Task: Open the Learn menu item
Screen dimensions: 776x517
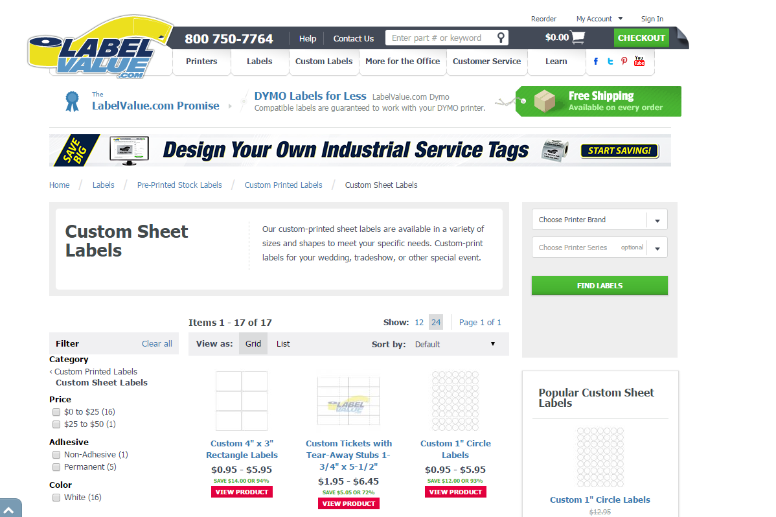Action: 556,62
